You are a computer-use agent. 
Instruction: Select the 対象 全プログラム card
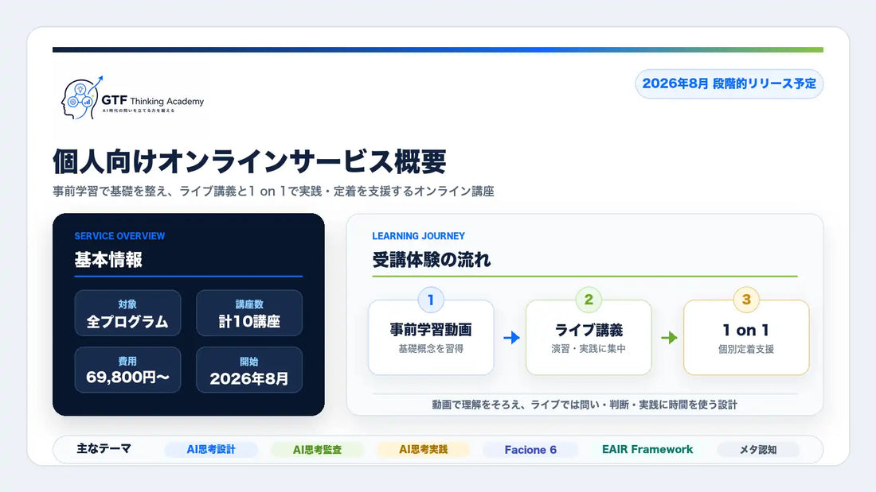pos(127,313)
